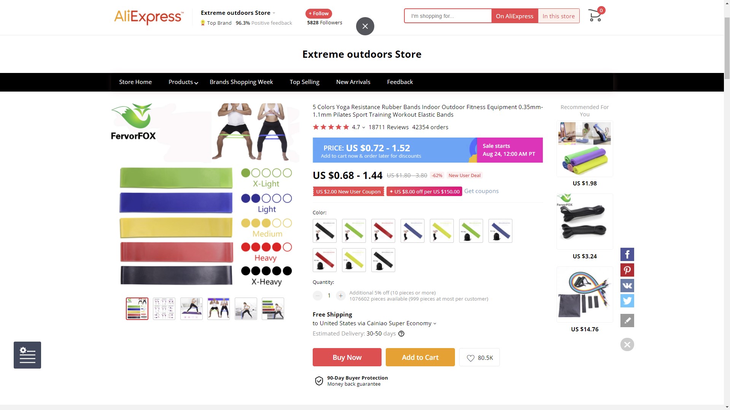Select the first black band color option
The width and height of the screenshot is (730, 410).
coord(324,231)
